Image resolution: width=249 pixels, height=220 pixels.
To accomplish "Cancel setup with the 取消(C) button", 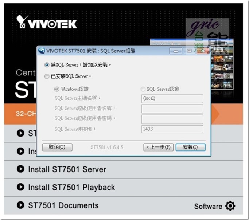I will pyautogui.click(x=57, y=147).
